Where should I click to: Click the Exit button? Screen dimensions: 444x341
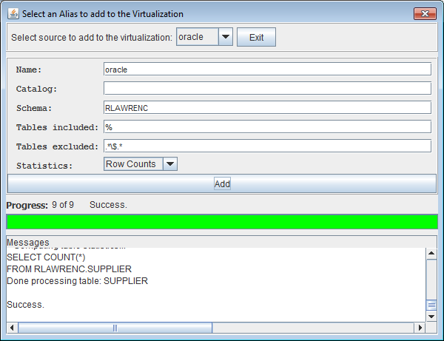point(256,38)
